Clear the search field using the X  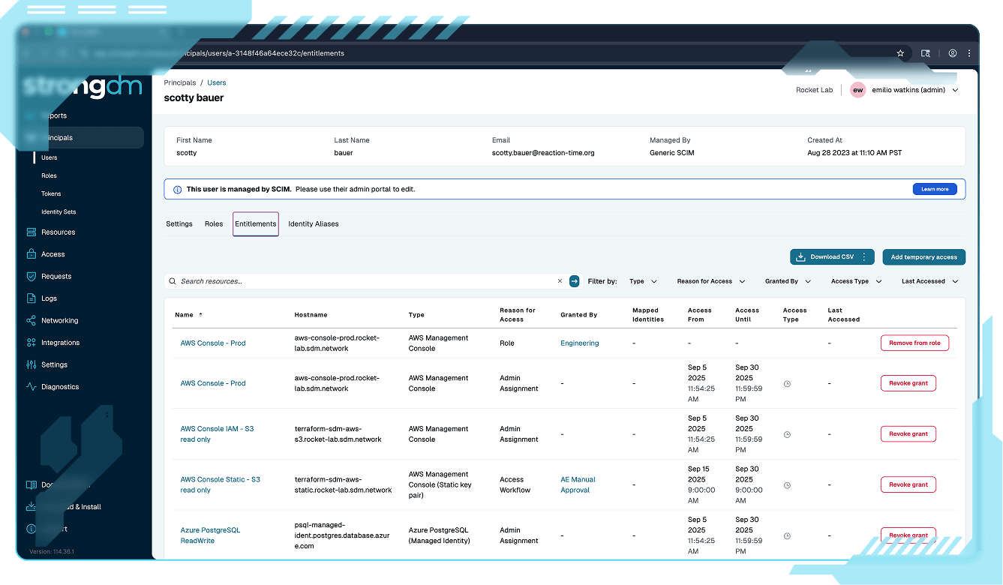click(x=560, y=281)
